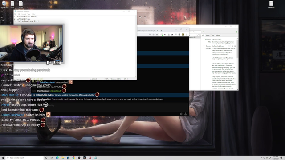Click the Destiny webcam overlay
This screenshot has width=285, height=160.
pyautogui.click(x=32, y=44)
